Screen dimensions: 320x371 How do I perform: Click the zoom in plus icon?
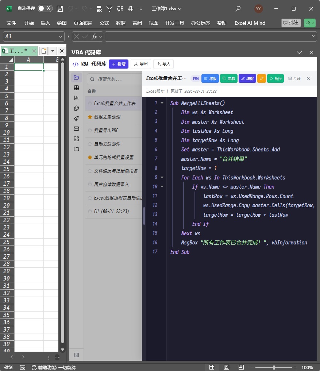point(295,367)
